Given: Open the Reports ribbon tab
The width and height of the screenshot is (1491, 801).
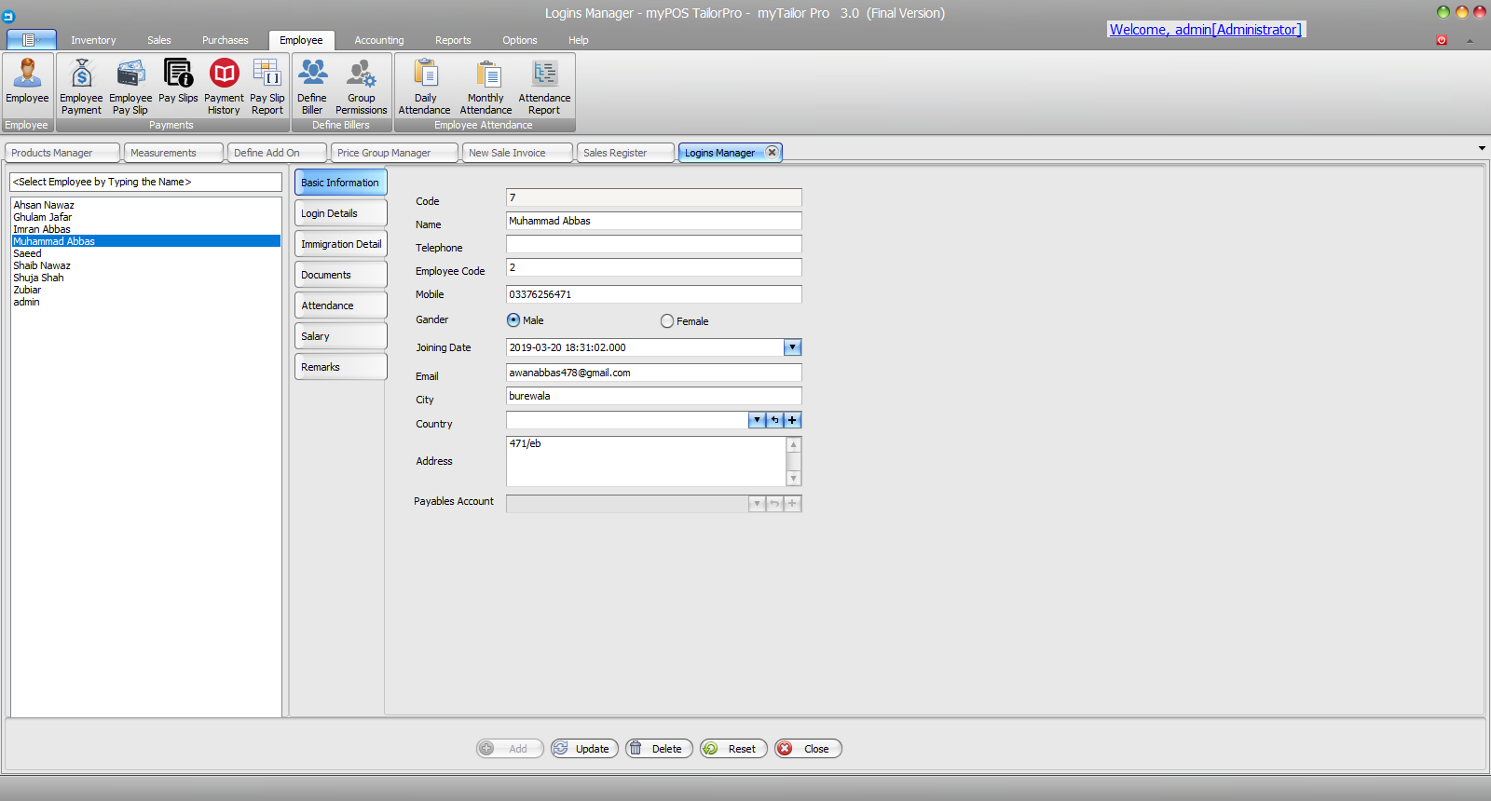Looking at the screenshot, I should click(453, 40).
